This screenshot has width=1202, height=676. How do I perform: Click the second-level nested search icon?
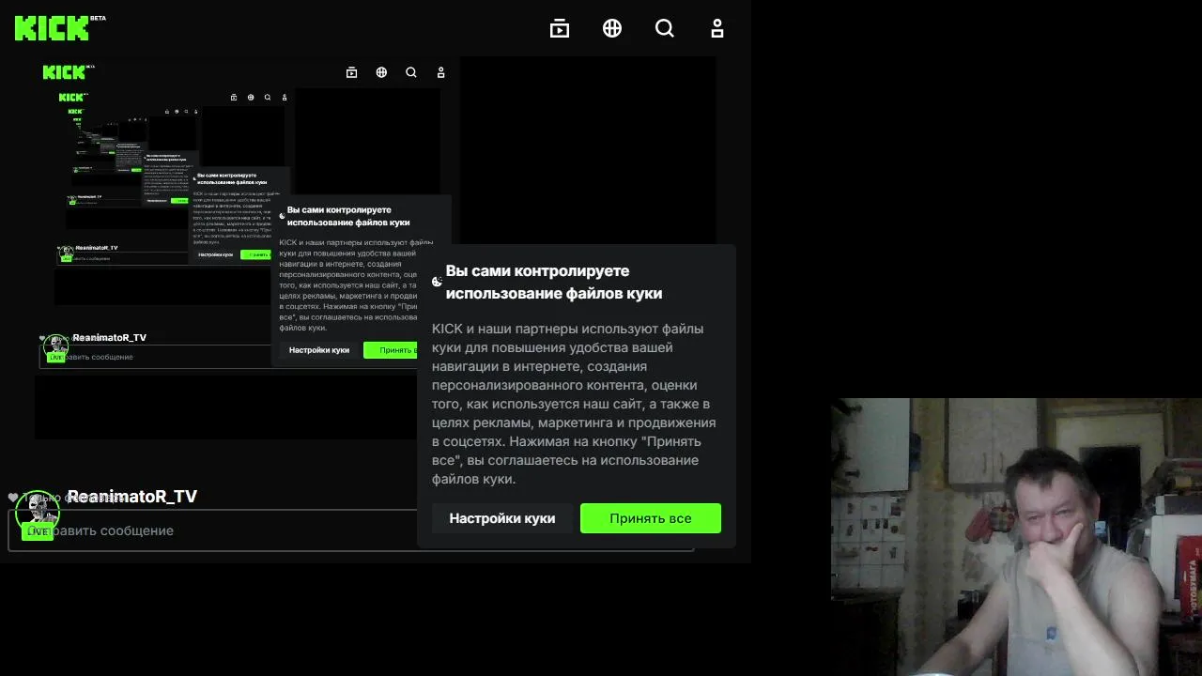coord(411,72)
